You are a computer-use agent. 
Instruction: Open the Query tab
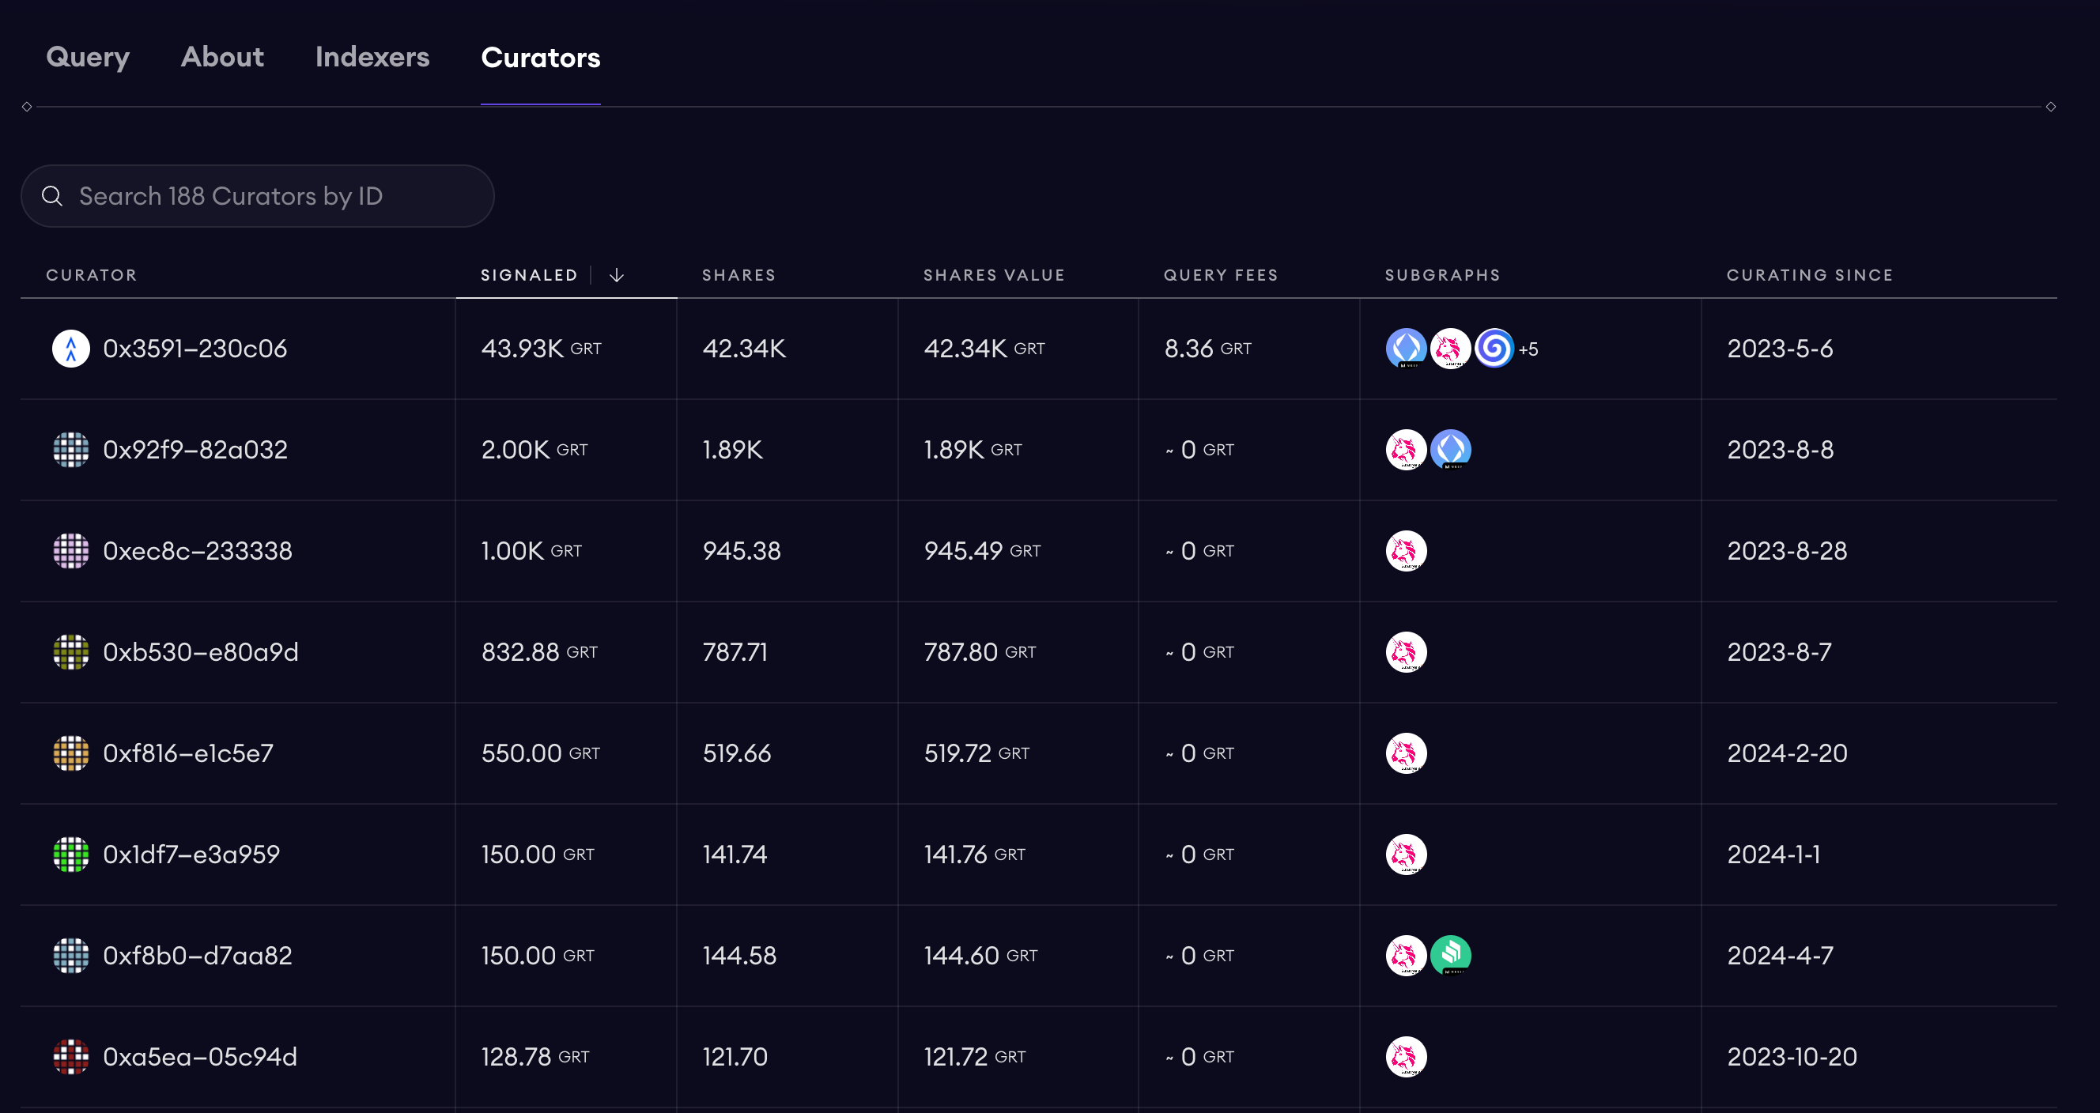87,57
